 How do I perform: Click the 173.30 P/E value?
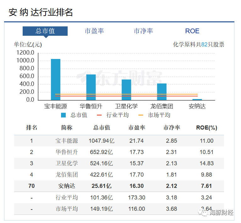(137, 197)
